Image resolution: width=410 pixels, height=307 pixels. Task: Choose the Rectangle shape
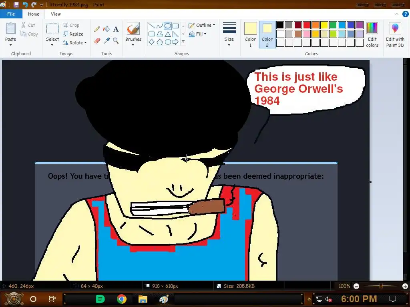click(x=176, y=26)
